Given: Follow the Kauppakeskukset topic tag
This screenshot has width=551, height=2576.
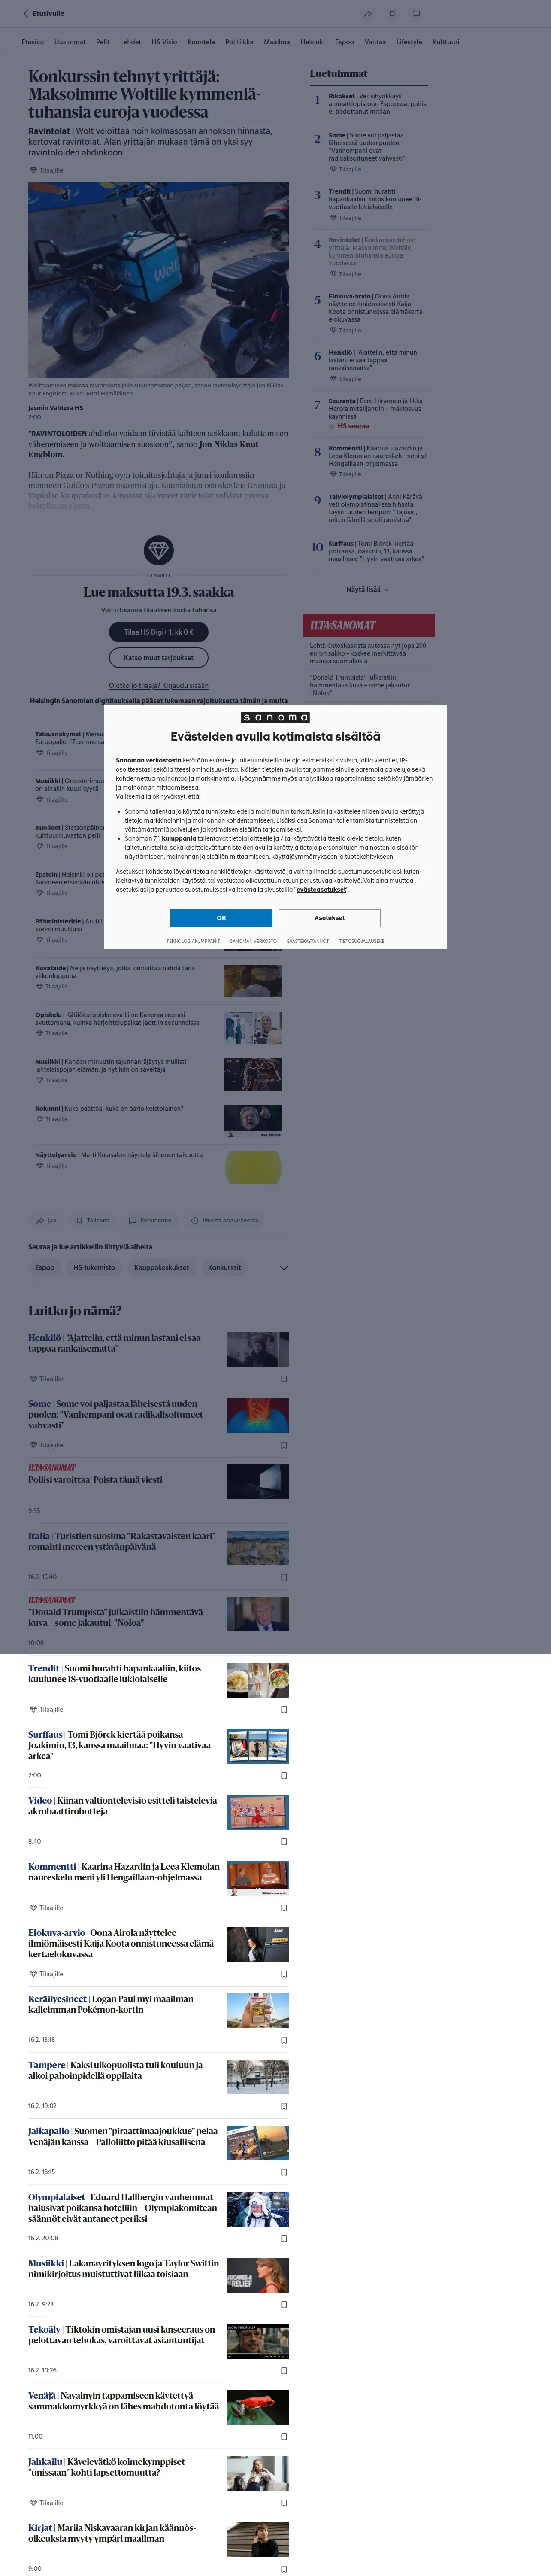Looking at the screenshot, I should pos(161,1267).
